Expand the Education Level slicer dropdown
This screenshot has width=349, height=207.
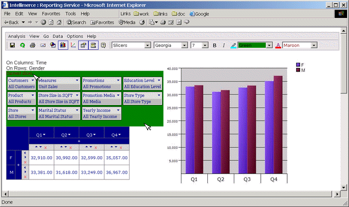[159, 80]
